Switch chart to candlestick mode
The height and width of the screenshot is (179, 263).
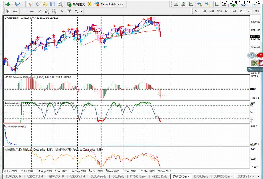[x=183, y=4]
